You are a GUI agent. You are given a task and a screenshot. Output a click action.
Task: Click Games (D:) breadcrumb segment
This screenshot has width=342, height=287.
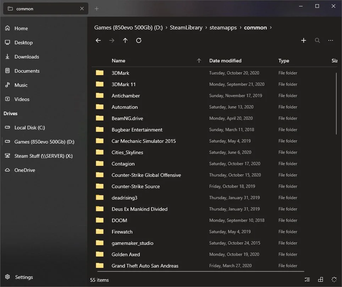[128, 28]
